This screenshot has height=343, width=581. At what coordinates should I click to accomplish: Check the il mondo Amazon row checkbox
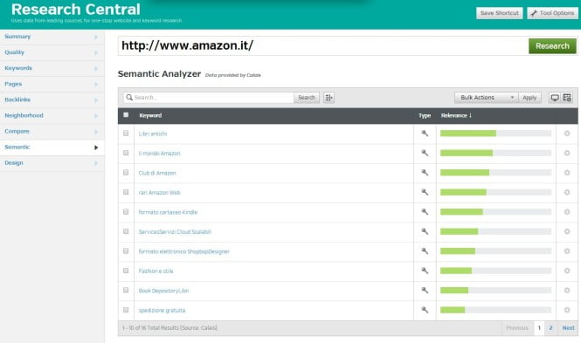coord(126,153)
